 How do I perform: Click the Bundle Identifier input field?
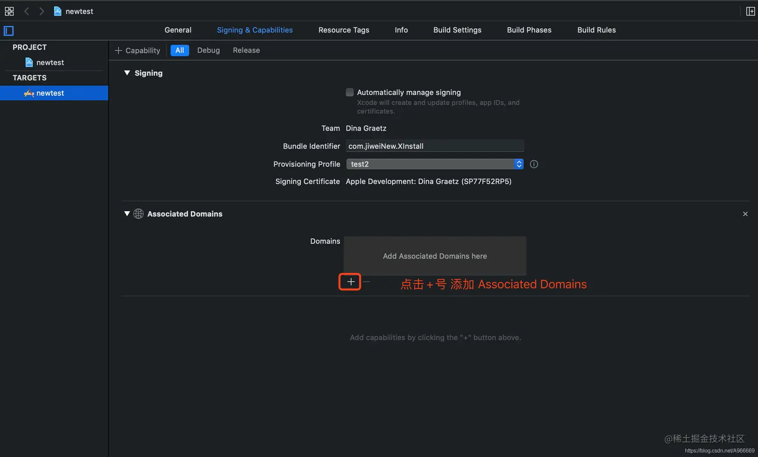pos(434,146)
